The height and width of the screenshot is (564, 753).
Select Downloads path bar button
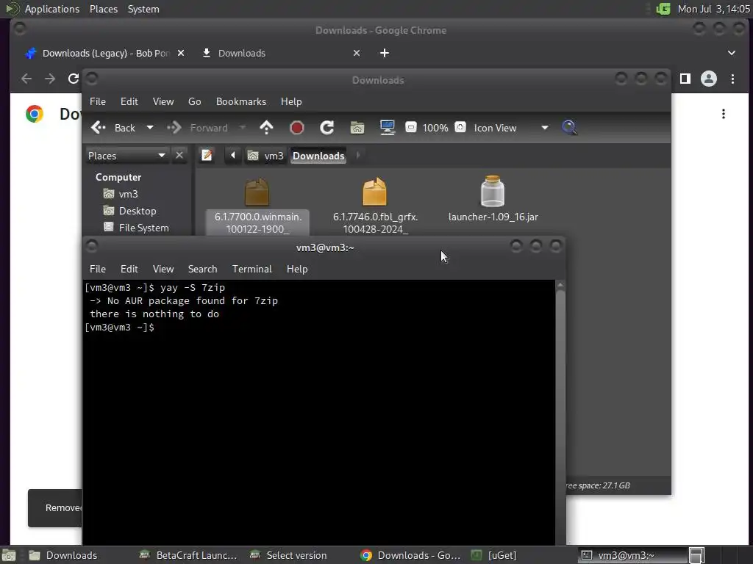[318, 156]
